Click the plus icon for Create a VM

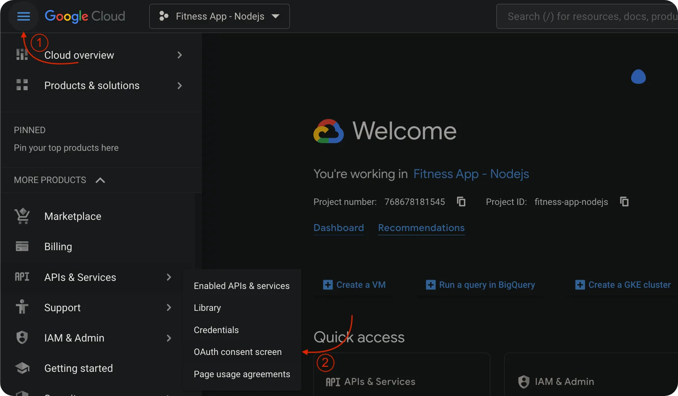click(x=328, y=285)
